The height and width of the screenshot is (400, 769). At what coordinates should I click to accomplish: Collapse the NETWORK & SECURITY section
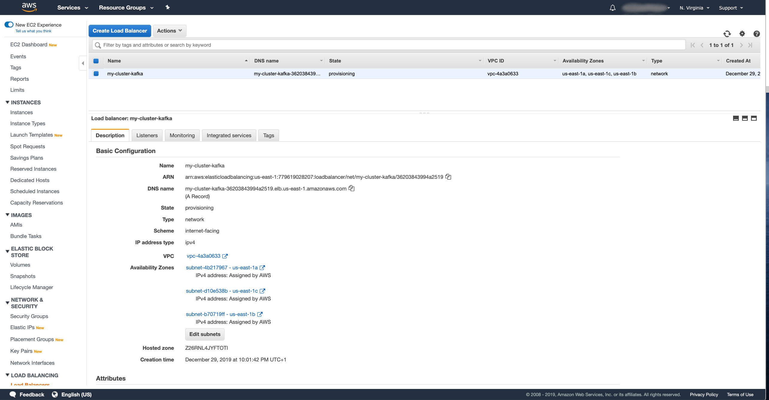point(7,303)
